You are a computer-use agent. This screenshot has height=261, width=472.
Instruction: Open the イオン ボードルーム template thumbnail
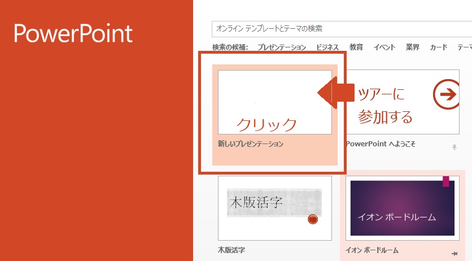[403, 208]
